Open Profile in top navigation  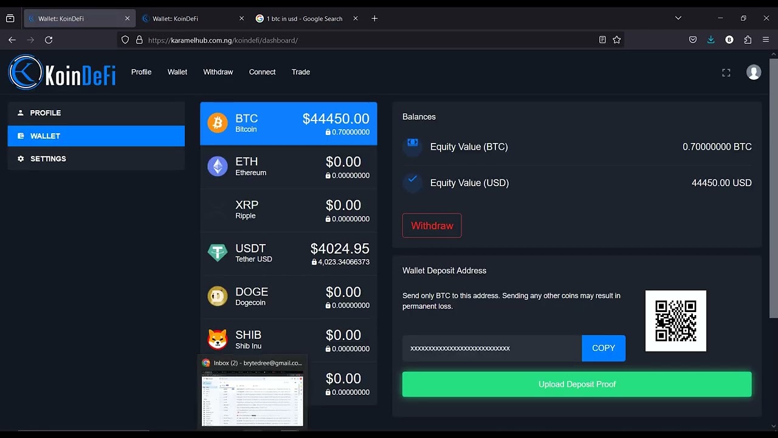coord(141,72)
